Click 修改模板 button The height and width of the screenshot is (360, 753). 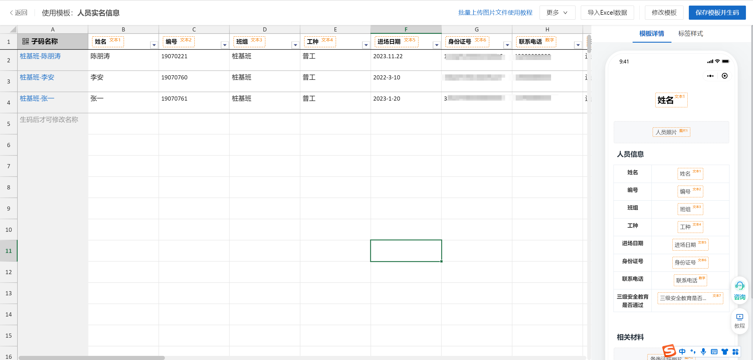(x=664, y=13)
